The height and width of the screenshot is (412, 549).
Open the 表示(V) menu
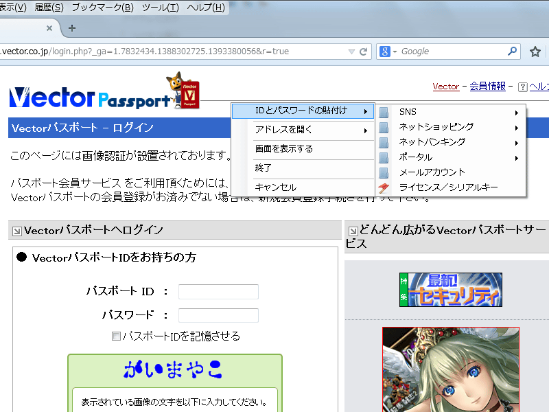(13, 8)
